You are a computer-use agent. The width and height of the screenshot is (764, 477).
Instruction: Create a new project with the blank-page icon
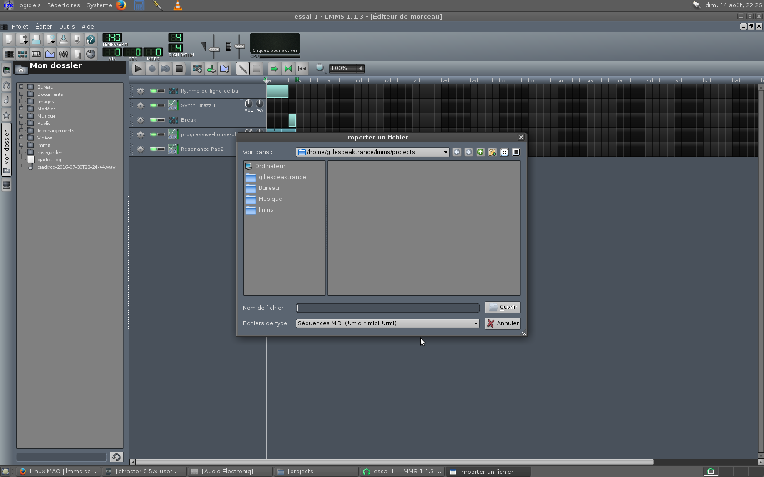coord(9,40)
